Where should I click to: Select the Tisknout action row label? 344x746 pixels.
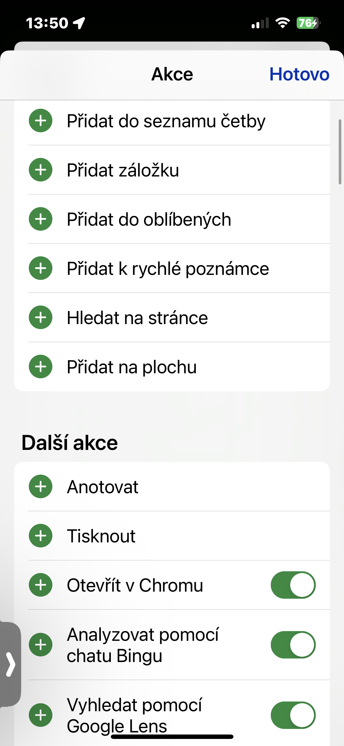(x=101, y=536)
